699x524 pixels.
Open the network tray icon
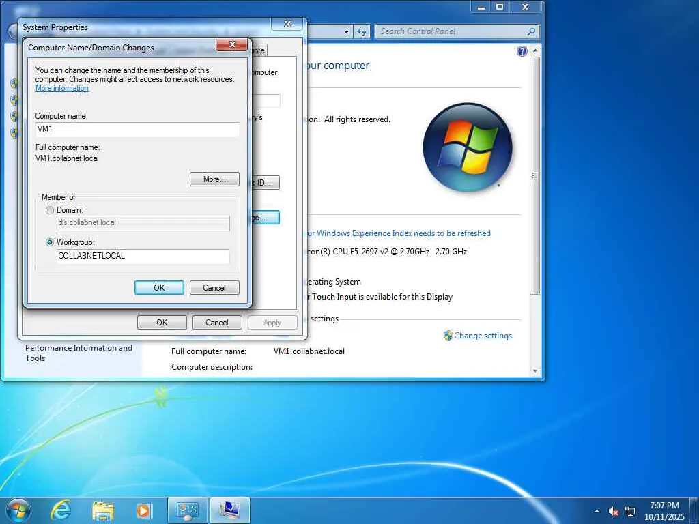coord(630,511)
